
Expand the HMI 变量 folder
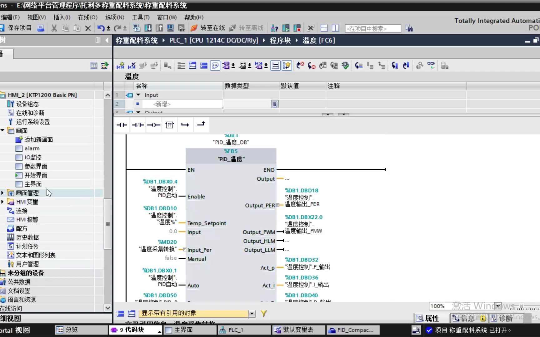[x=2, y=202]
